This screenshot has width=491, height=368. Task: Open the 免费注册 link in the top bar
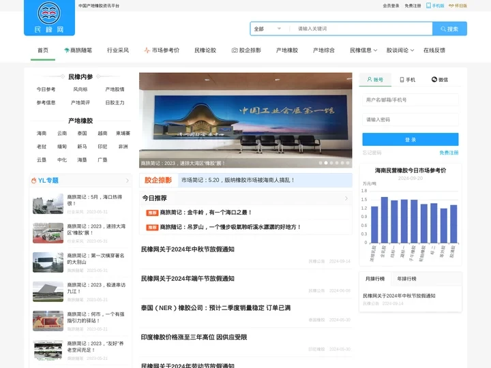point(413,5)
